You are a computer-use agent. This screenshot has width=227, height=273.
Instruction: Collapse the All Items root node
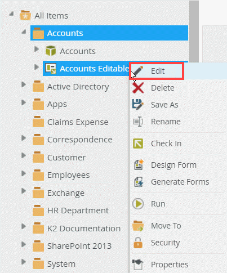pos(12,14)
